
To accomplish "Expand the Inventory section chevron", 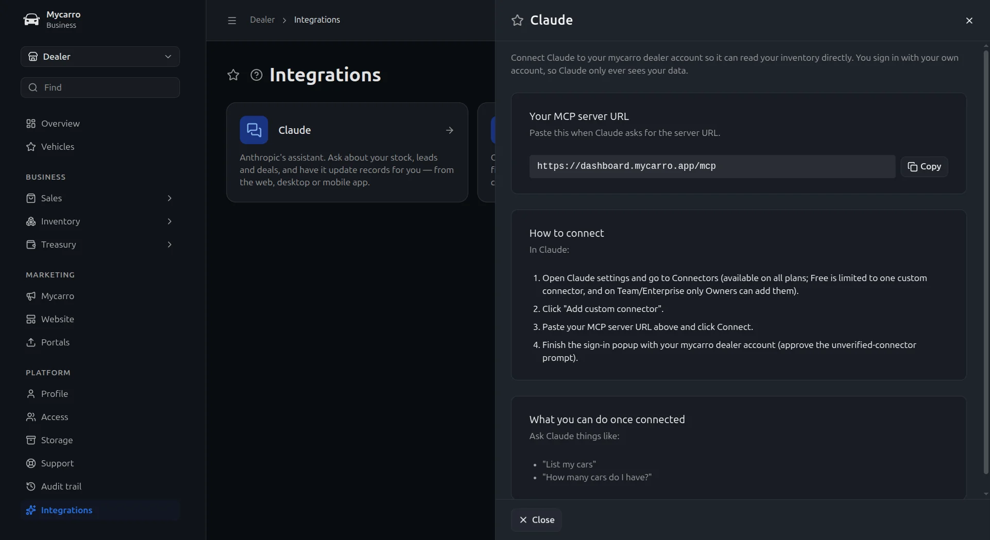I will tap(169, 221).
